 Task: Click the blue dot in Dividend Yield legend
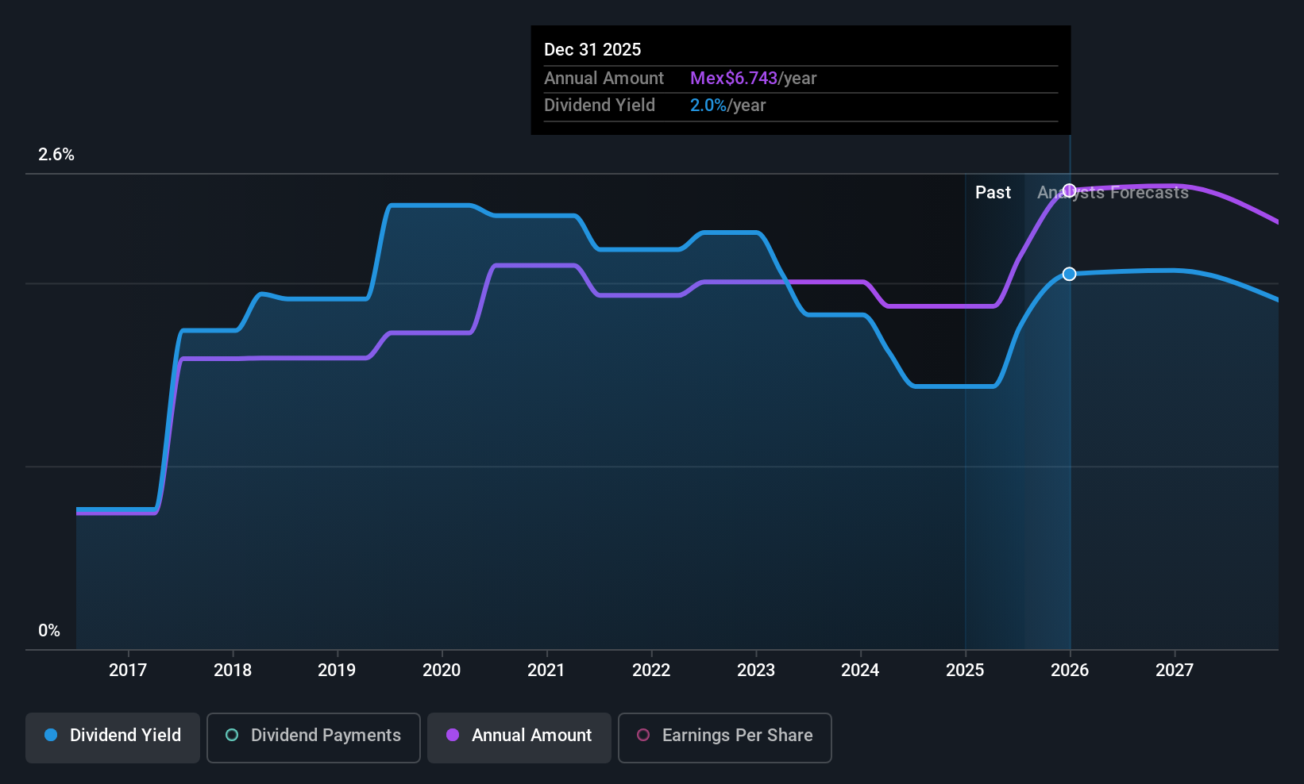coord(51,735)
